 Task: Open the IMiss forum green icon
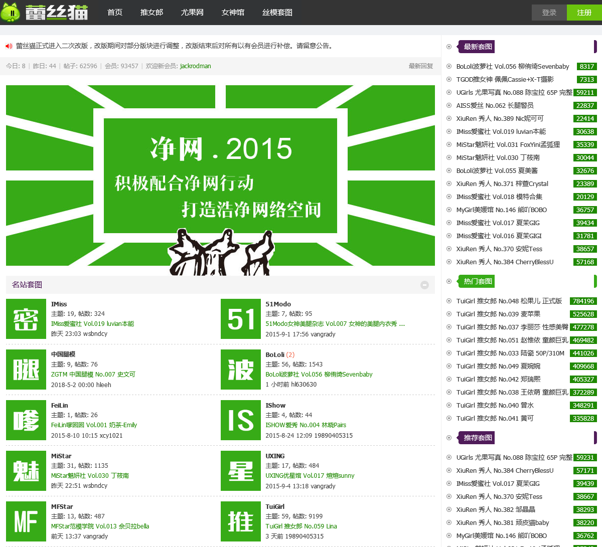26,319
